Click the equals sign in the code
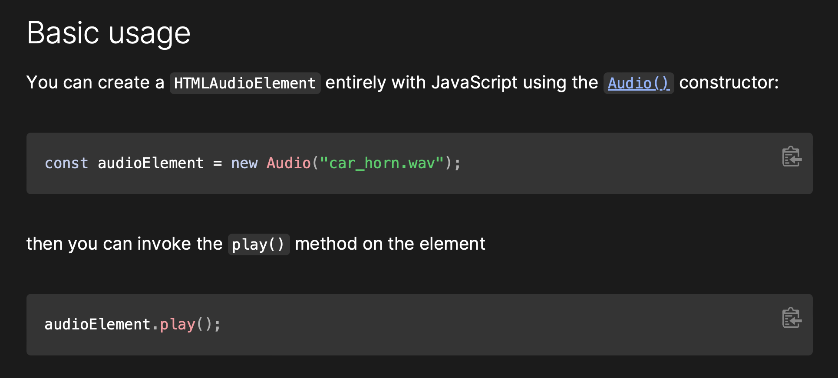 tap(218, 164)
